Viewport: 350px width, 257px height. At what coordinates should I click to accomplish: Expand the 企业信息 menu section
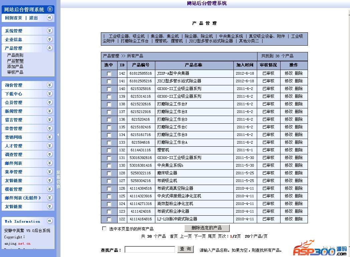[x=50, y=39]
